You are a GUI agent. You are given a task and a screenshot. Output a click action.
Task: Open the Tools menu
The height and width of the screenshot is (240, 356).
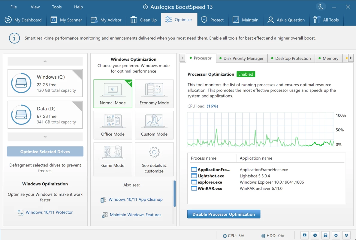[x=57, y=7]
